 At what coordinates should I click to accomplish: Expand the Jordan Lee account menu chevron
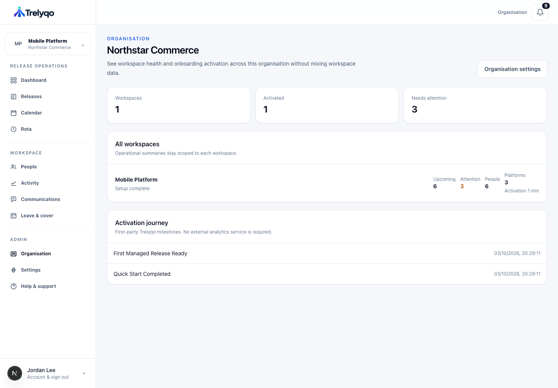[x=84, y=373]
